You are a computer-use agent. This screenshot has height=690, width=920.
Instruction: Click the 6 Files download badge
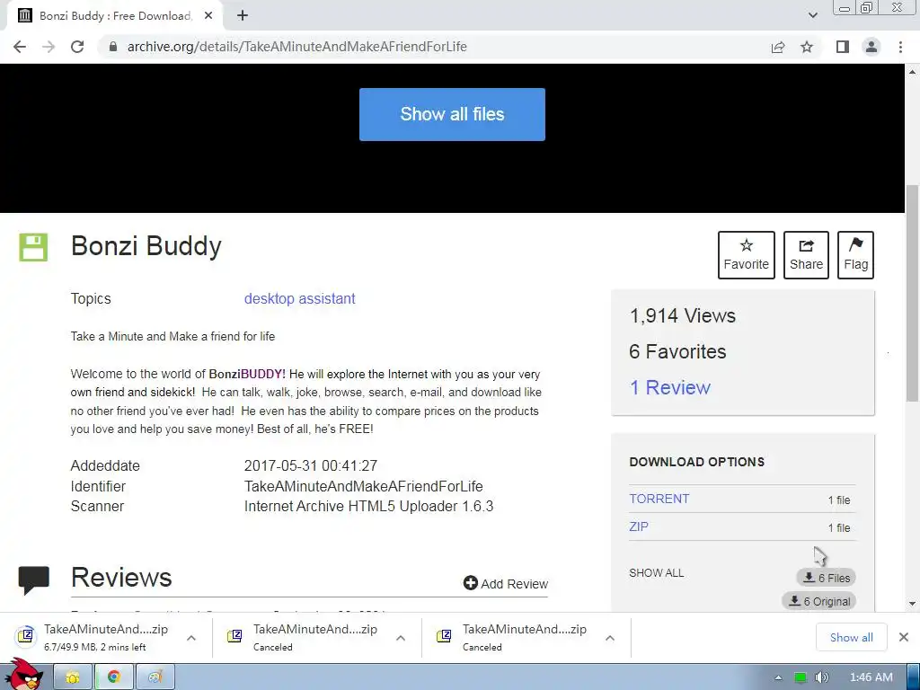827,578
